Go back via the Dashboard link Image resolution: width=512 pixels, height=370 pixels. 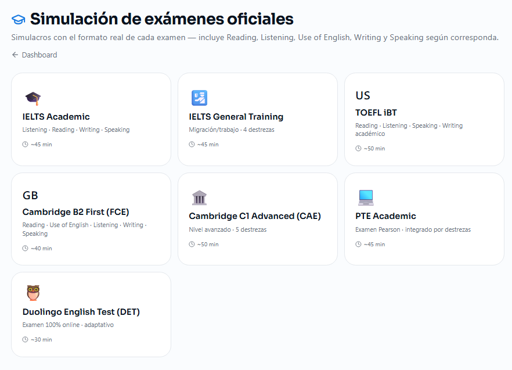click(34, 55)
